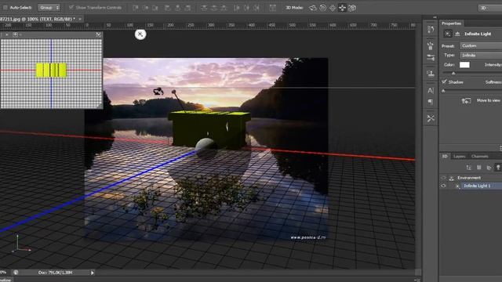The image size is (502, 282).
Task: Open the status bar info arrow menu
Action: (93, 273)
